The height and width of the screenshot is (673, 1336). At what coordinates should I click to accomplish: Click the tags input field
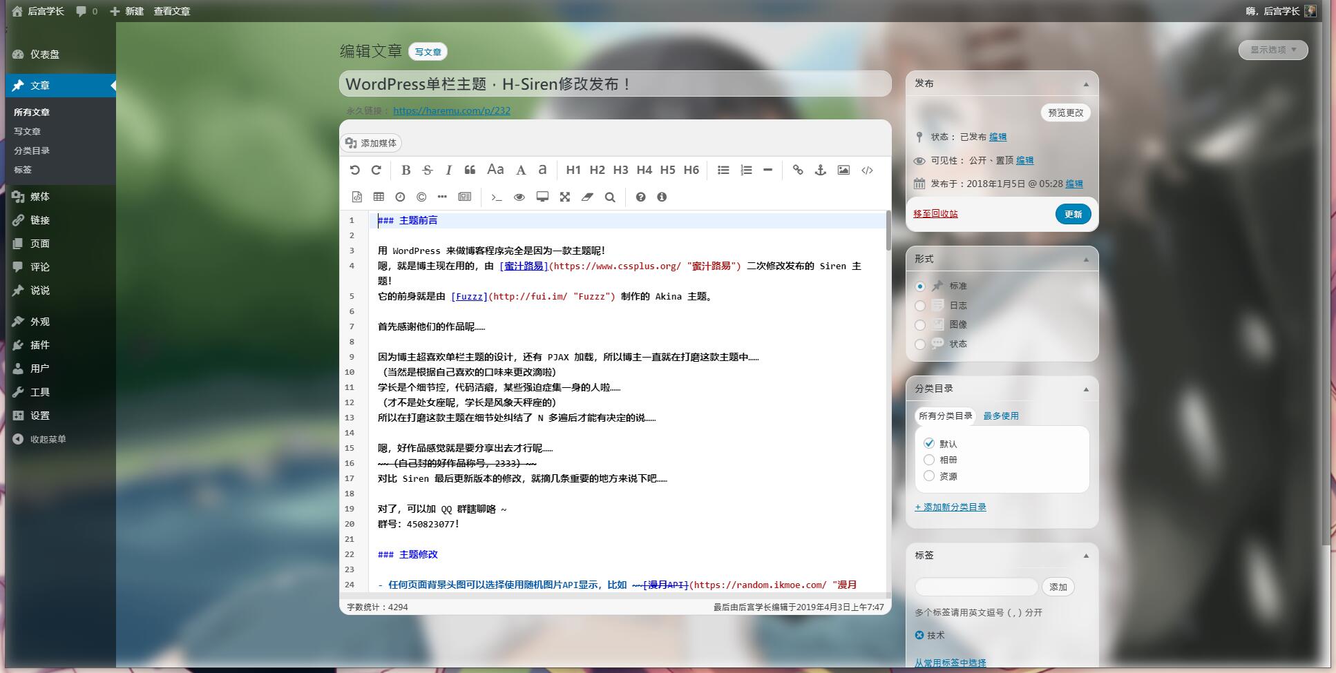976,587
